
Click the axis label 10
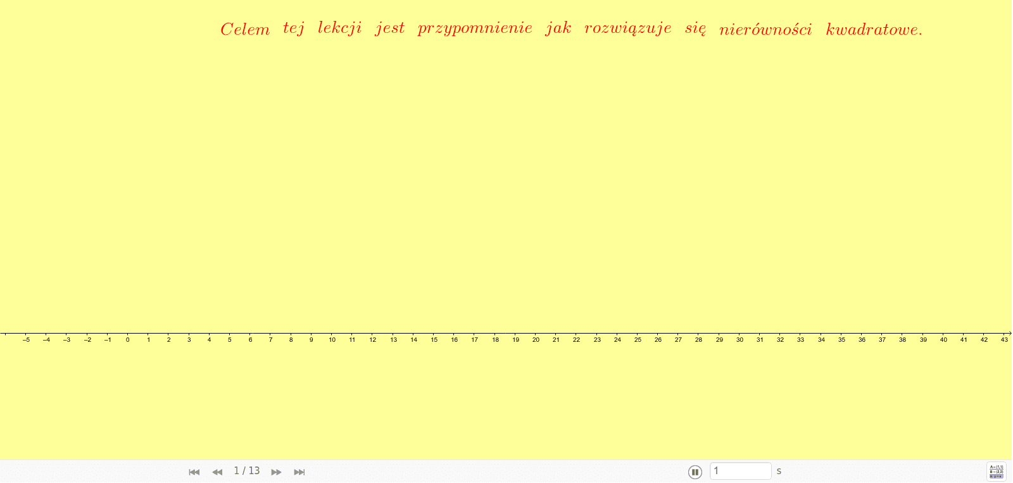tap(332, 340)
